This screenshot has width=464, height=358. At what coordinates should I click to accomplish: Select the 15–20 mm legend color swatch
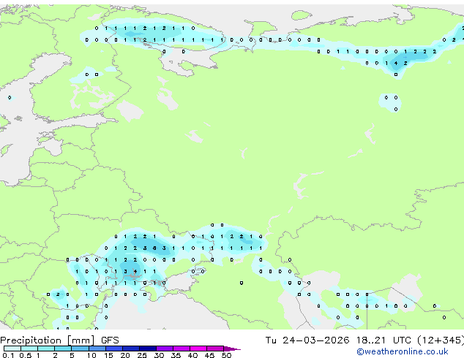coord(114,349)
